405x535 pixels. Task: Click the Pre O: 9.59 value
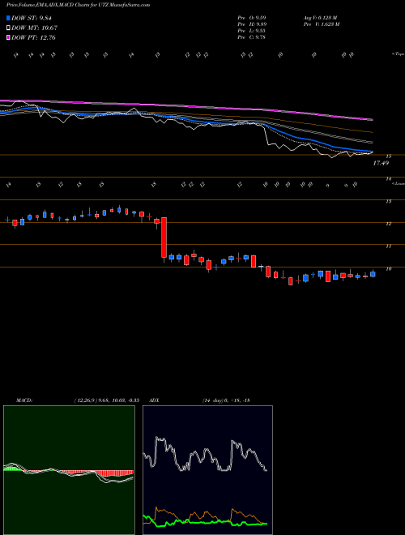point(252,17)
